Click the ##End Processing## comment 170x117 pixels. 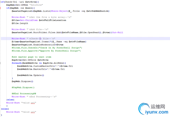point(24,94)
